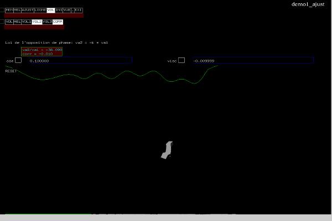Open the VUE menu
This screenshot has width=332, height=221.
tap(68, 10)
